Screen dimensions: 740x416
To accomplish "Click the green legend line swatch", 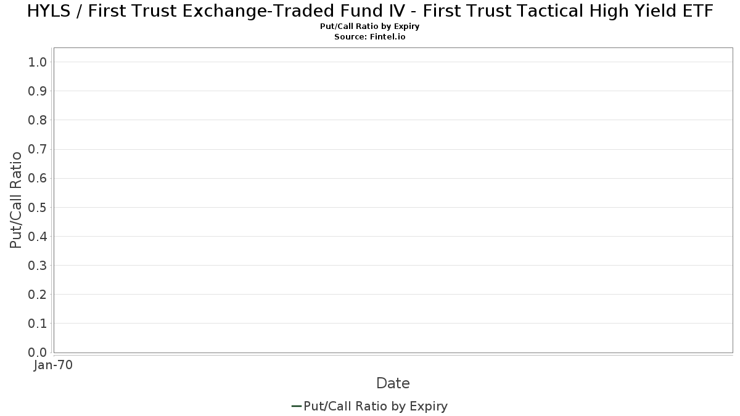I will pyautogui.click(x=296, y=406).
